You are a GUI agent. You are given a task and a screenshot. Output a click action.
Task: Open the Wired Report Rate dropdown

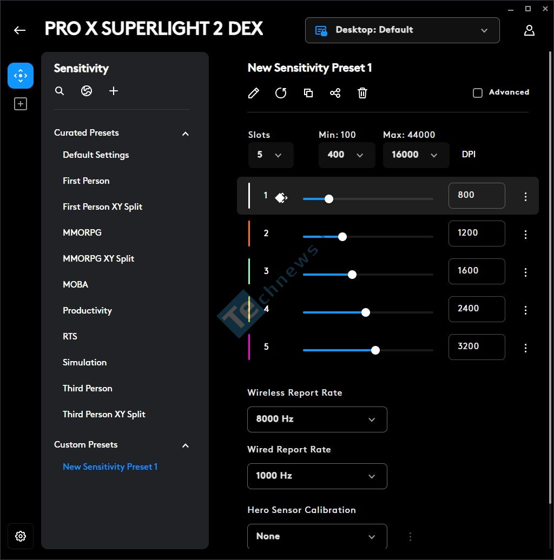317,476
